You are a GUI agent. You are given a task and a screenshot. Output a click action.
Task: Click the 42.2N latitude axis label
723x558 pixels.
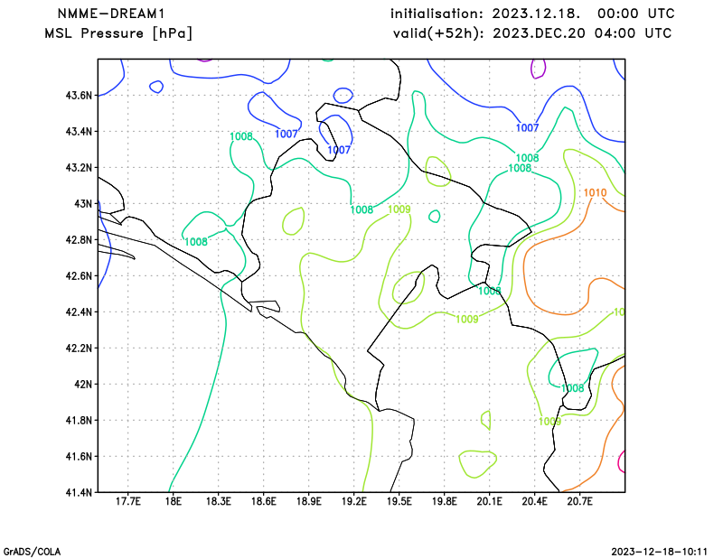(79, 349)
